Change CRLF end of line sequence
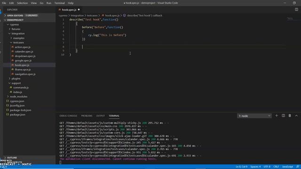The width and height of the screenshot is (301, 169). (x=276, y=167)
